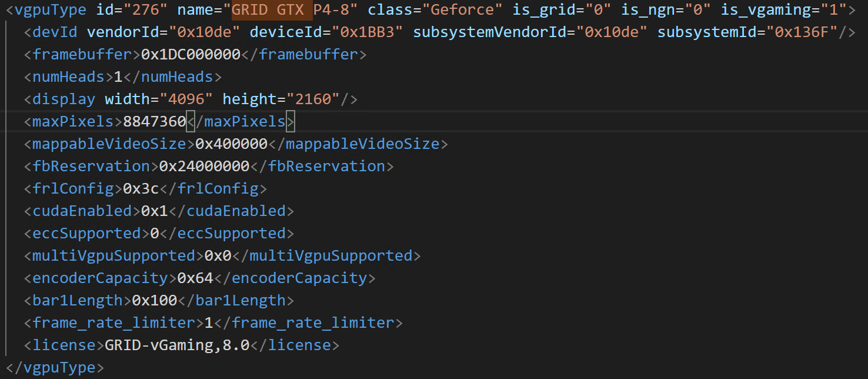The image size is (868, 379).
Task: Click the frame_rate_limiter value 1
Action: click(x=209, y=323)
